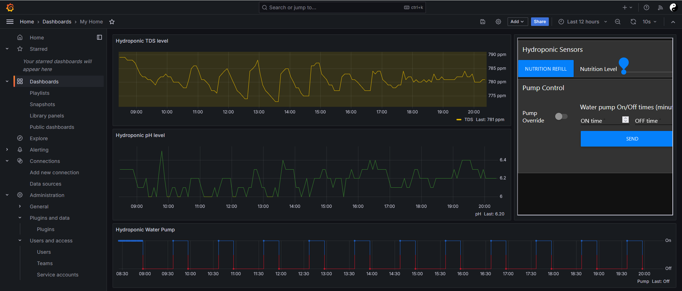Open the user profile avatar
682x291 pixels.
click(x=673, y=7)
